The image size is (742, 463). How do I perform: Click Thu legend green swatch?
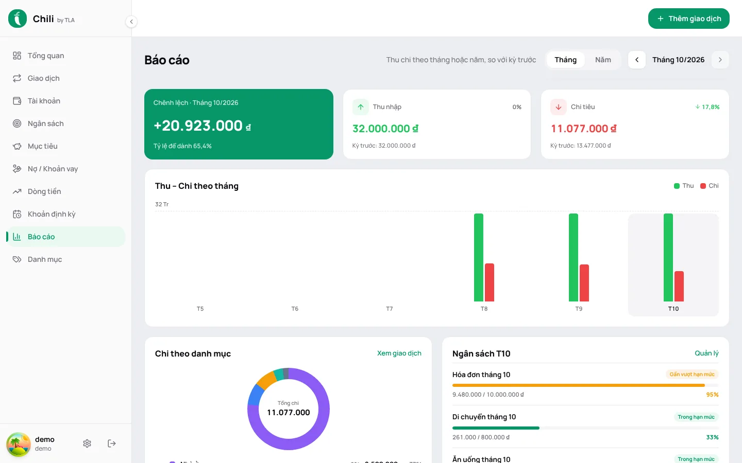pos(677,186)
